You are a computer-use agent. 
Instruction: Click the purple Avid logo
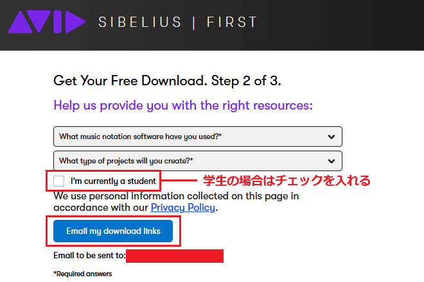[46, 22]
